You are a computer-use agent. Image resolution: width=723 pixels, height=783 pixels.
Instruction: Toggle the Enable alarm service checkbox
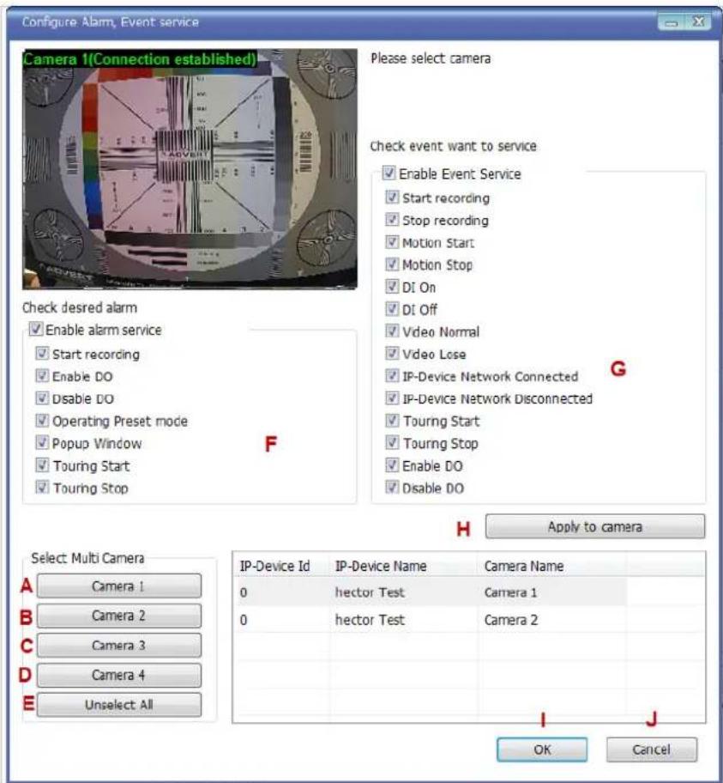pos(35,329)
